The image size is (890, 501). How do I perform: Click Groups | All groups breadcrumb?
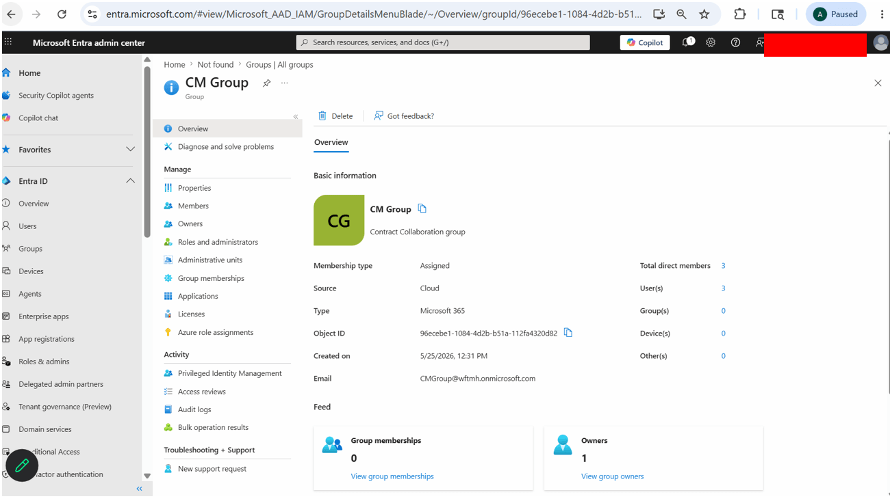pos(279,65)
